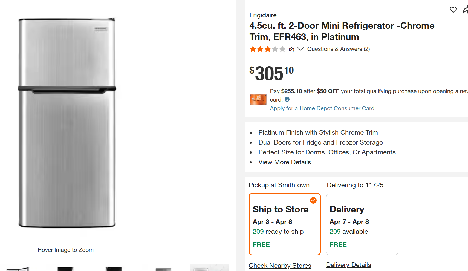Select the first open-door fridge thumbnail
The image size is (468, 271).
click(18, 269)
